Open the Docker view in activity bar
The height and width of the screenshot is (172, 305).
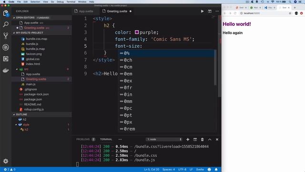[6, 70]
